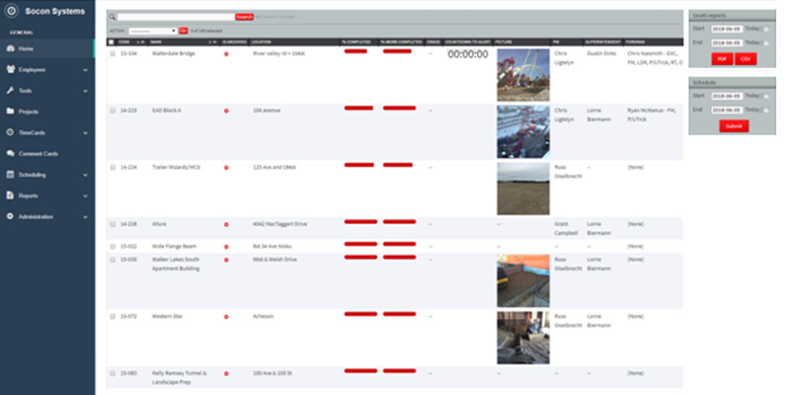
Task: Click the % Completed bar for Allure
Action: click(x=358, y=222)
